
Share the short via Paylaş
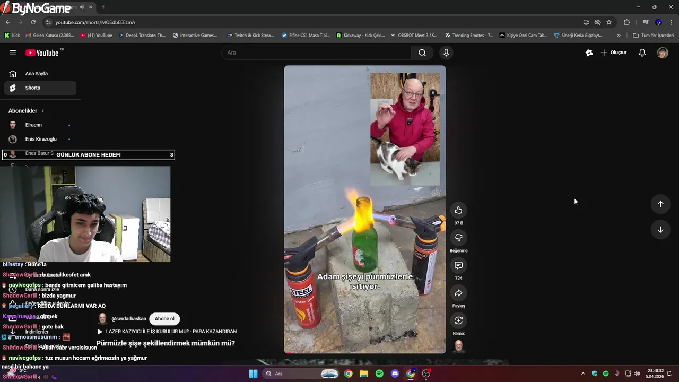[x=459, y=293]
